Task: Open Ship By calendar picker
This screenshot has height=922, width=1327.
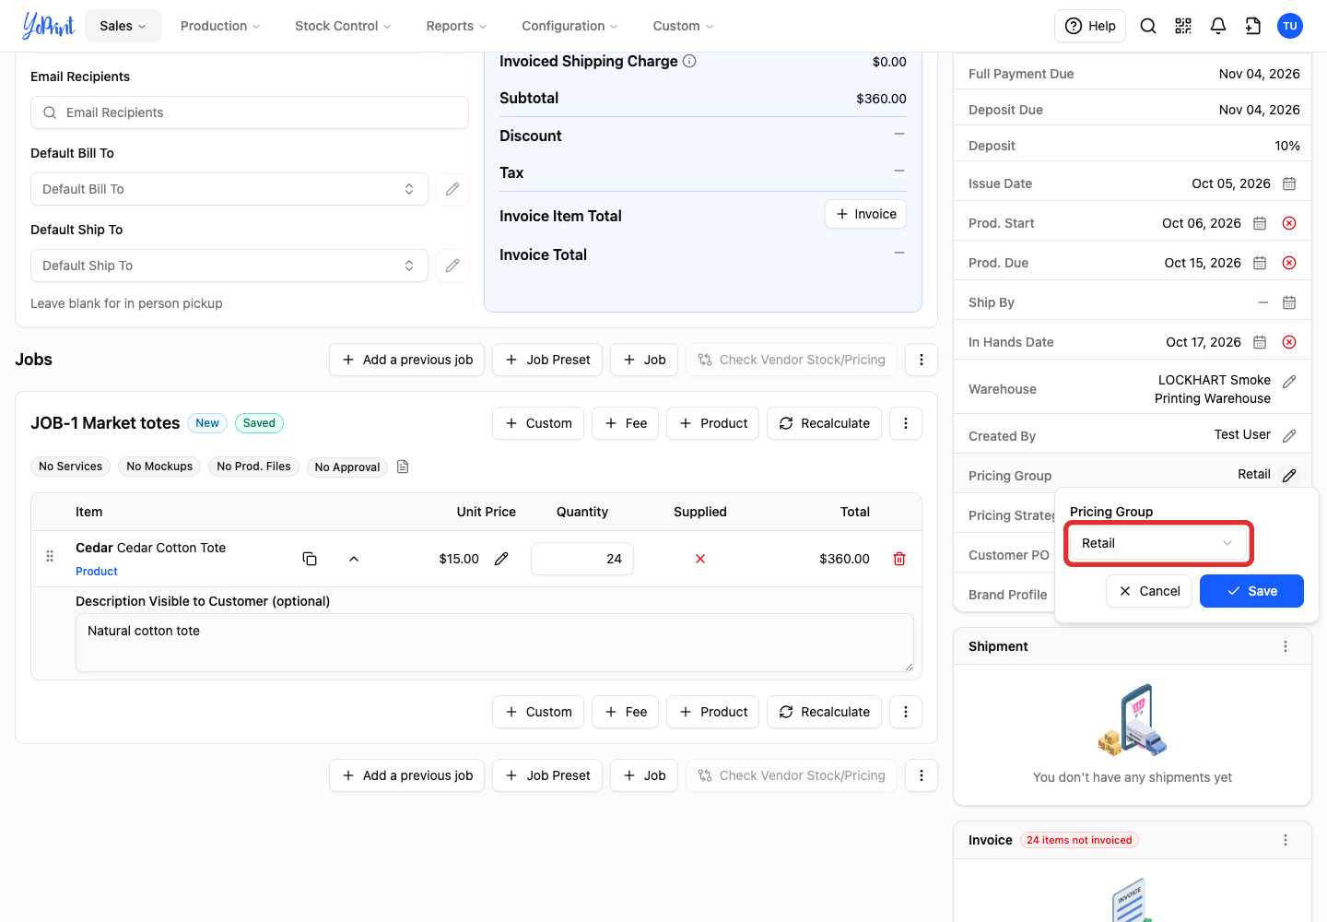Action: tap(1289, 302)
